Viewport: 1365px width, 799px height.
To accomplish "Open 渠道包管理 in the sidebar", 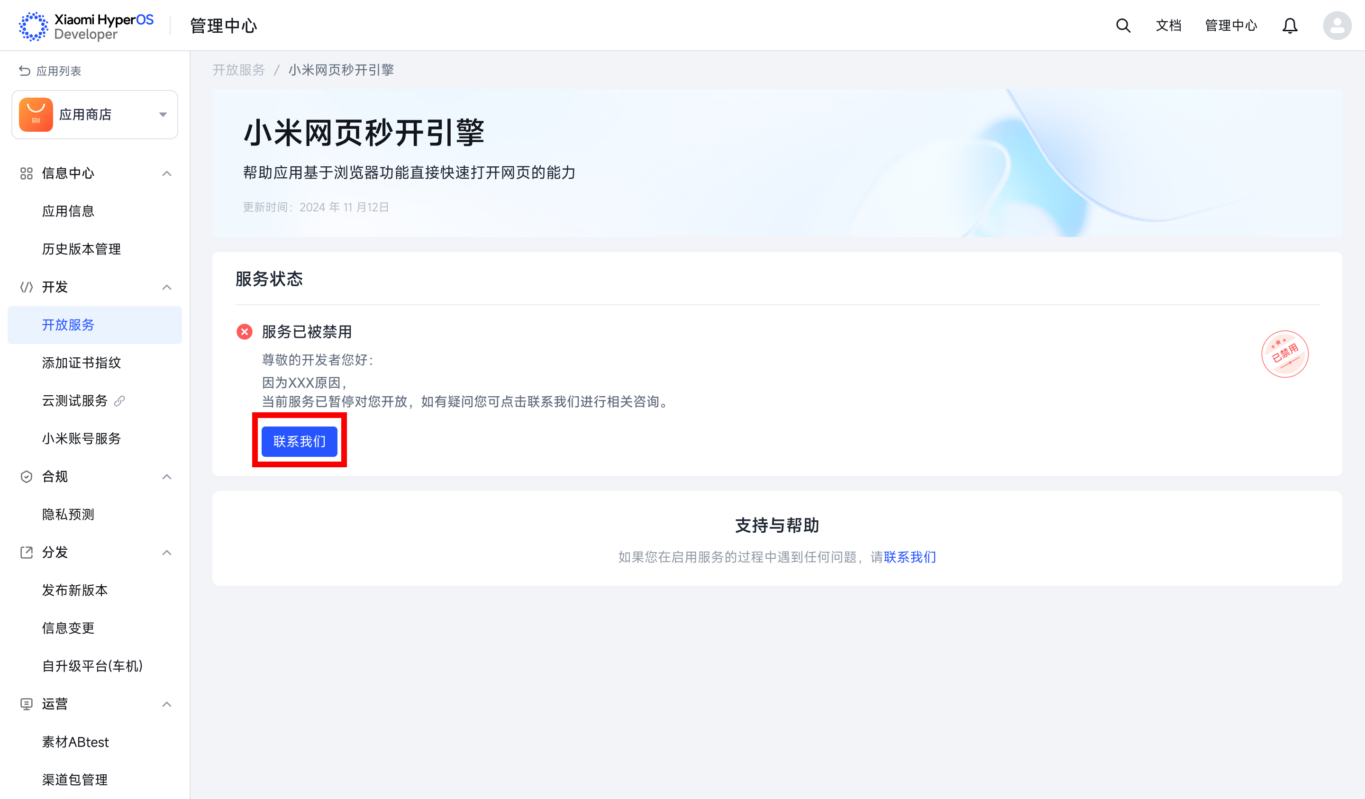I will [95, 780].
